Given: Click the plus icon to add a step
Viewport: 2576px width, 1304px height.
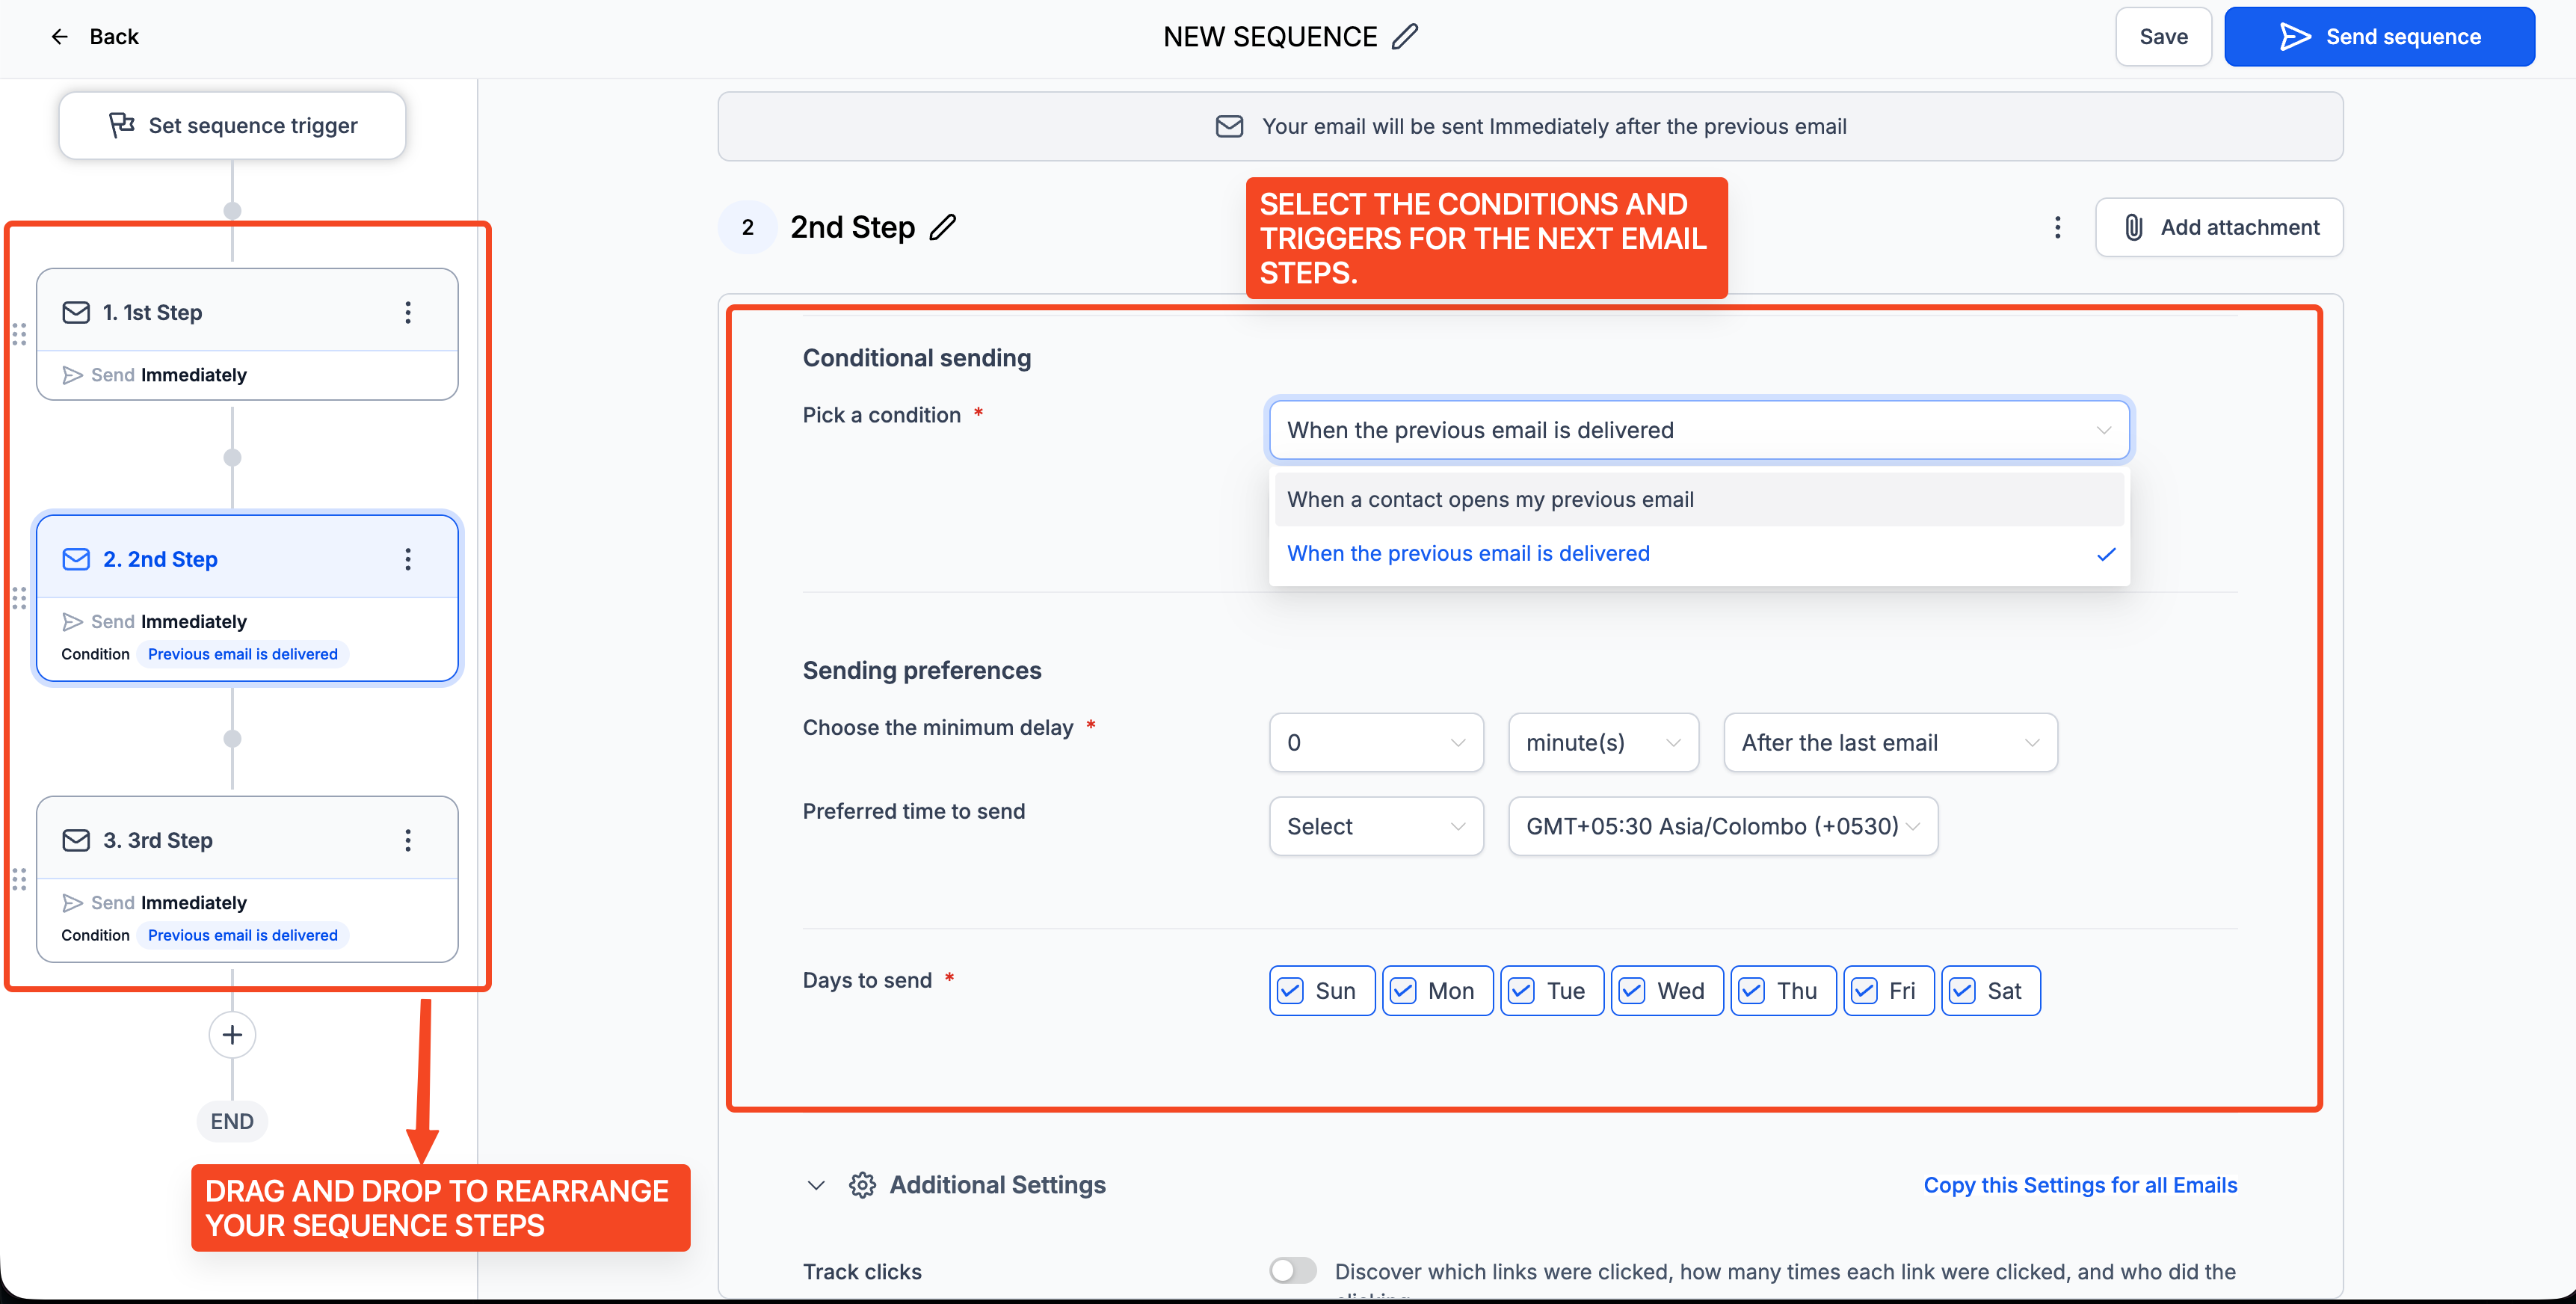Looking at the screenshot, I should pos(232,1035).
